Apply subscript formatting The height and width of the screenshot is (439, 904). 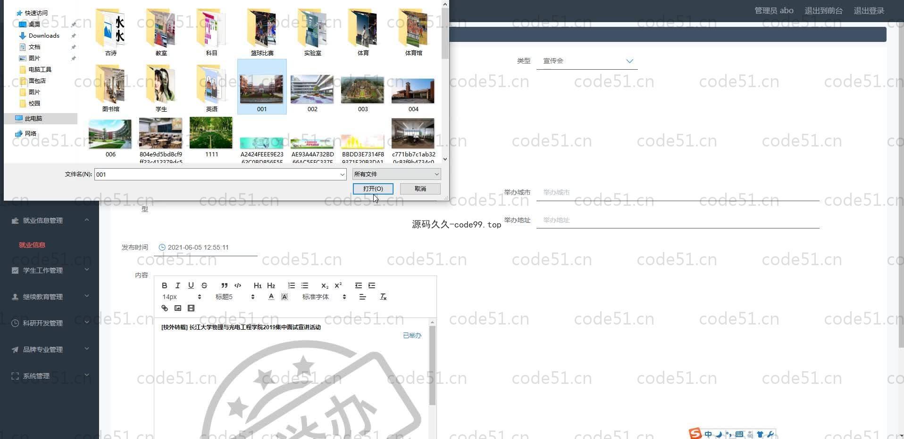(325, 285)
